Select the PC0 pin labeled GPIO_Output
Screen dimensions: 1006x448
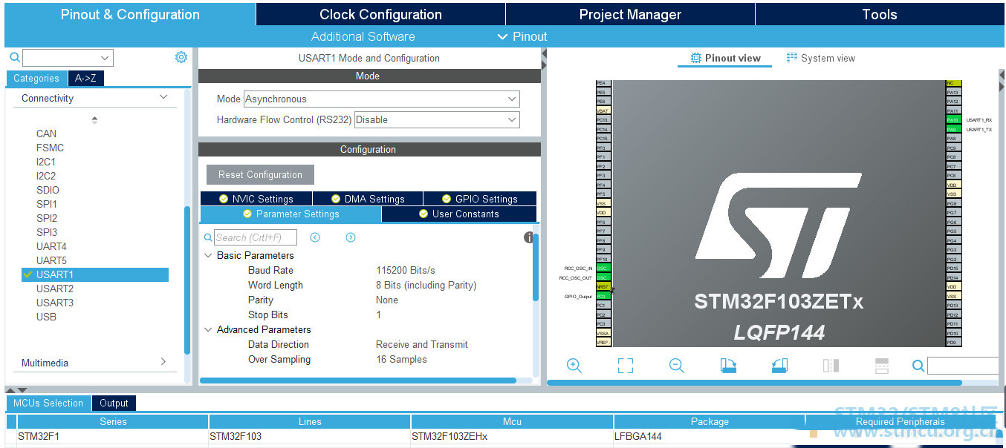tap(603, 296)
